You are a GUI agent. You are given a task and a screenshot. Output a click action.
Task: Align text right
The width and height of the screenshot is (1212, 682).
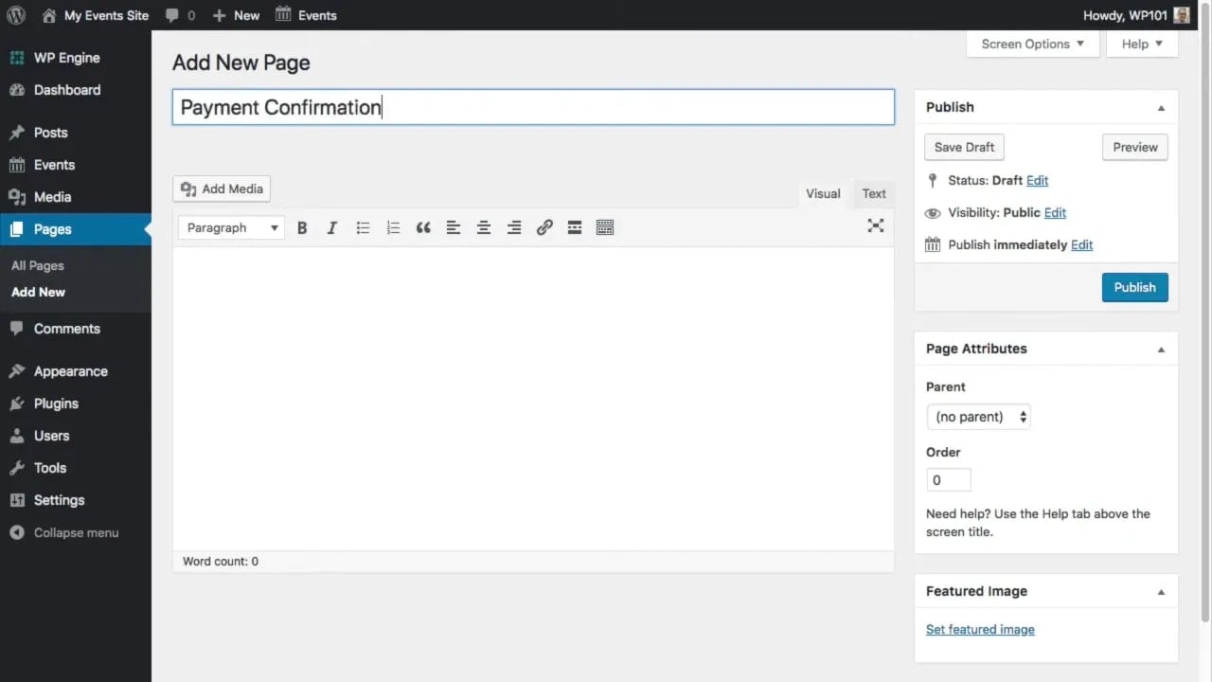pyautogui.click(x=514, y=227)
